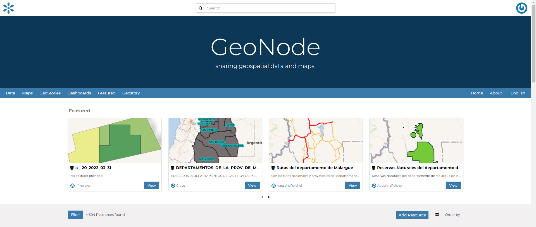Go to the Home link
The image size is (536, 227).
477,93
